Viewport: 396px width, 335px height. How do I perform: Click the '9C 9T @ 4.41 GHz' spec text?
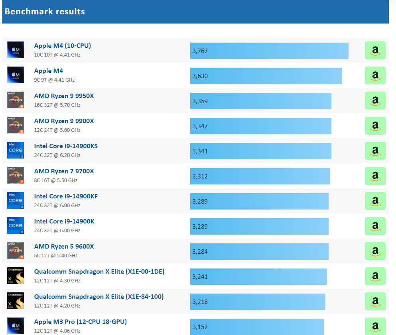click(54, 80)
